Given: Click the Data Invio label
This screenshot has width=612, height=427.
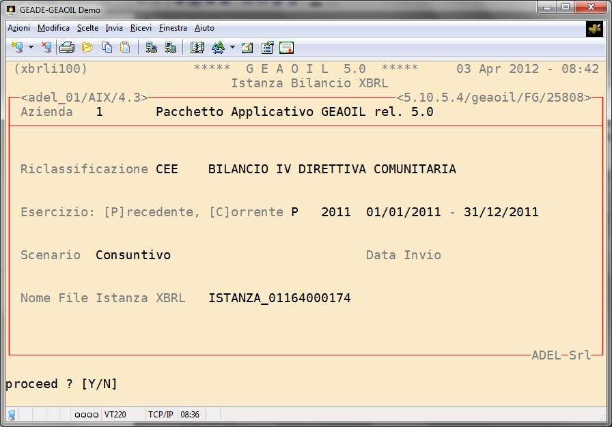Looking at the screenshot, I should coord(404,255).
